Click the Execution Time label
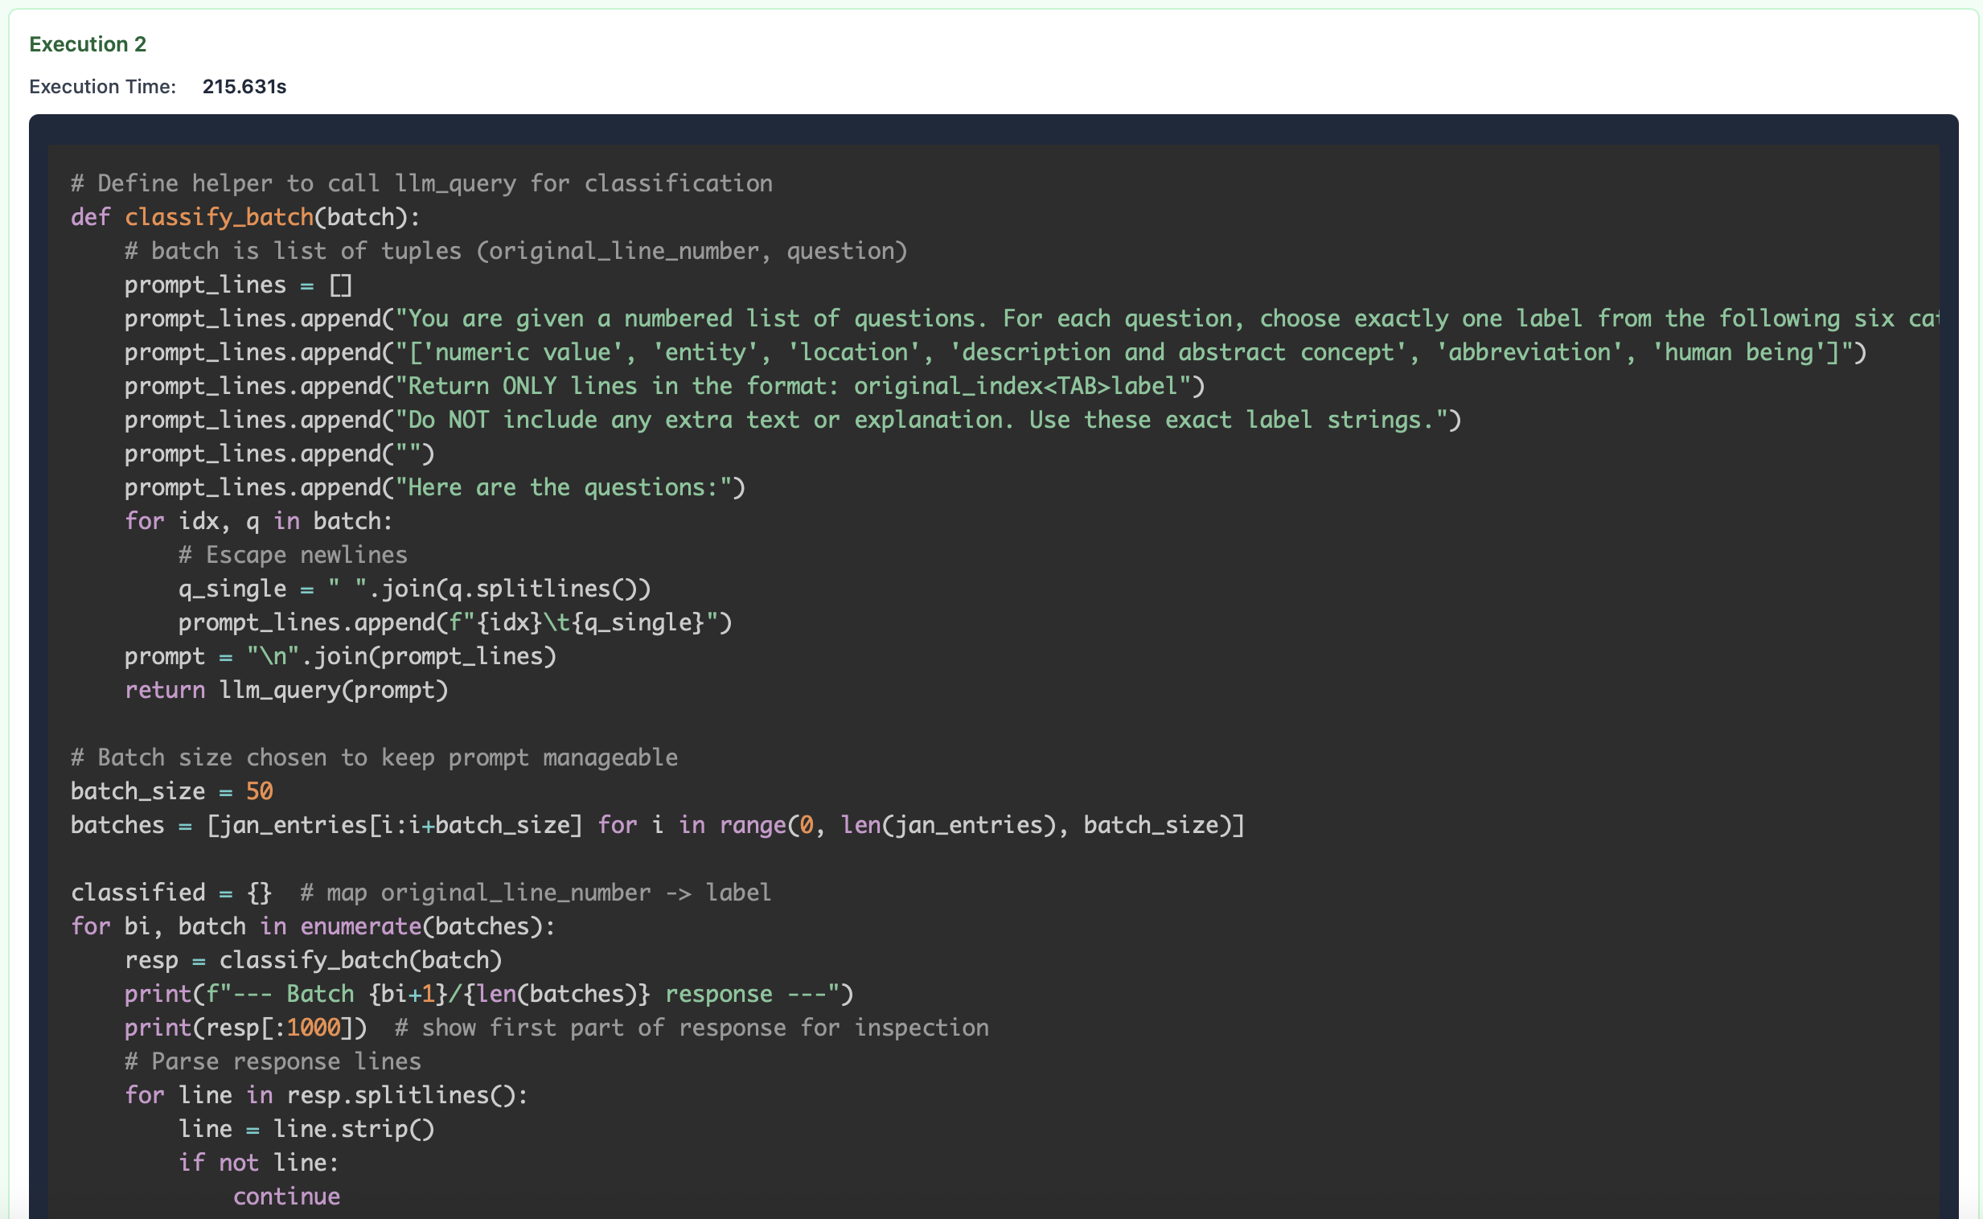The width and height of the screenshot is (1983, 1219). point(102,86)
